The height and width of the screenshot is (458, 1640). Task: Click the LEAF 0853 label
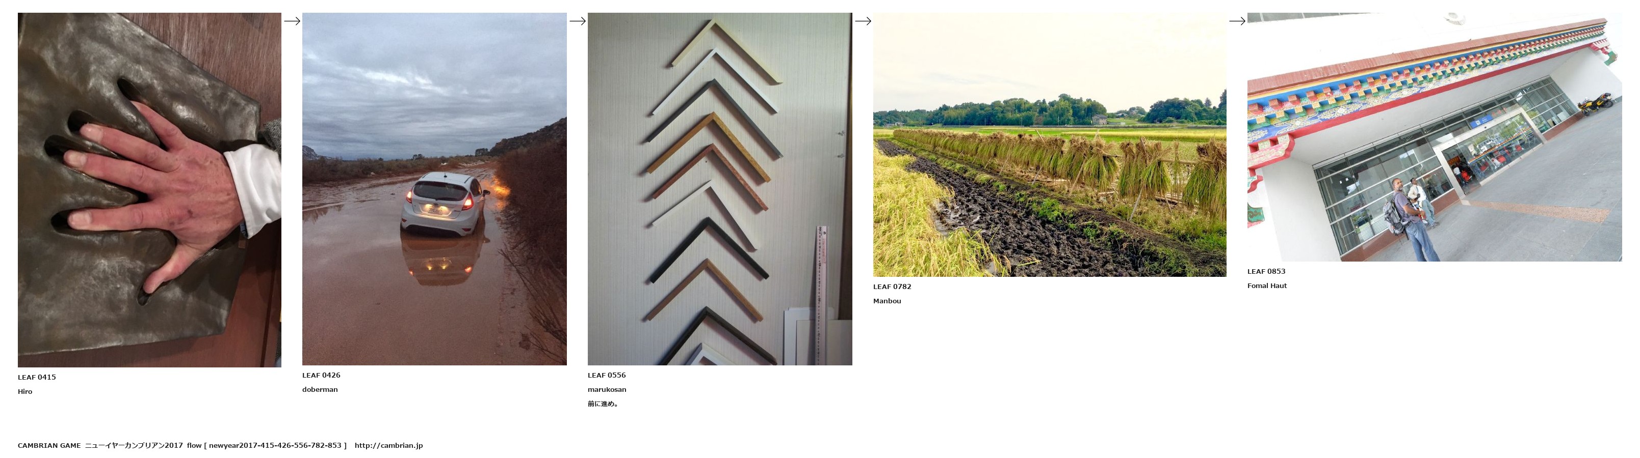click(1266, 271)
